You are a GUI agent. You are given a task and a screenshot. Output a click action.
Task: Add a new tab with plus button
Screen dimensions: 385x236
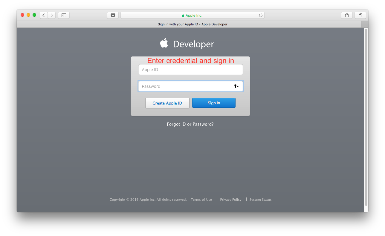(365, 24)
